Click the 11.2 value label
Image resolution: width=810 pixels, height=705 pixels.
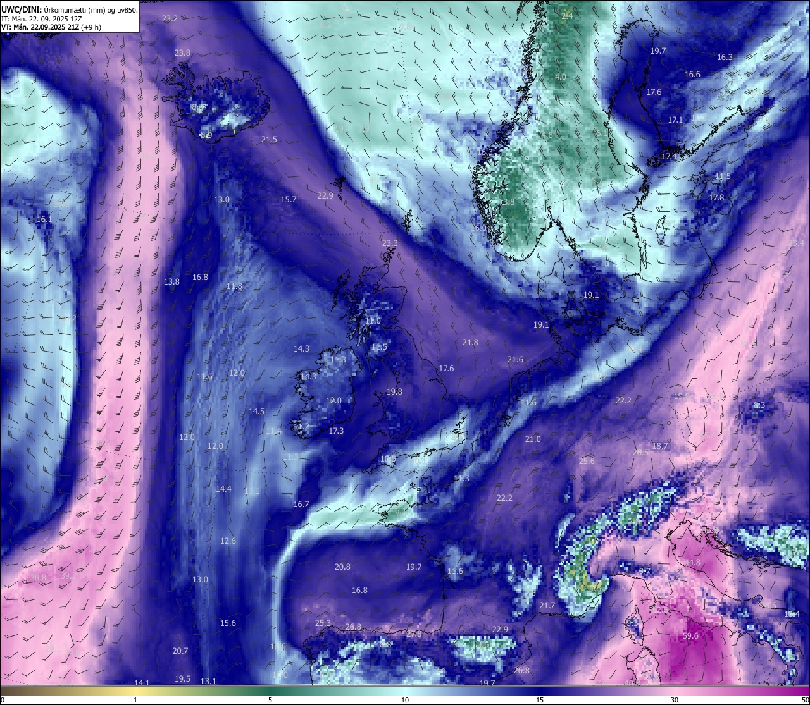[x=301, y=427]
